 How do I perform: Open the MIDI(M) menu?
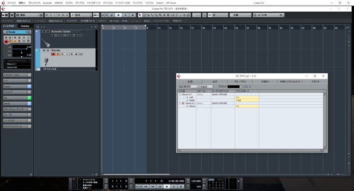[58, 3]
